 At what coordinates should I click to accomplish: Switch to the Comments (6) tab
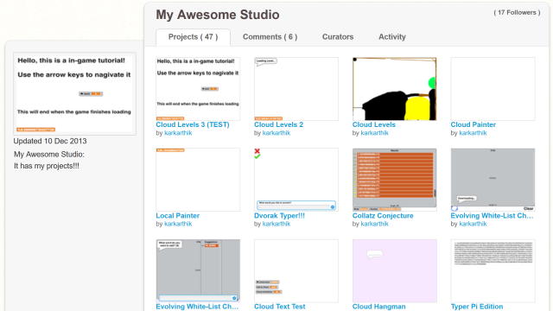coord(270,37)
